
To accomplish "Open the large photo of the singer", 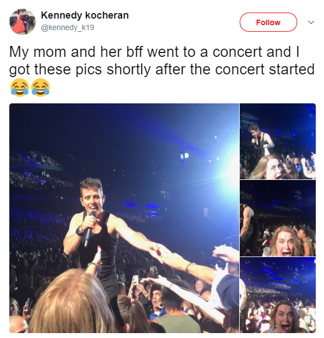I will click(124, 218).
